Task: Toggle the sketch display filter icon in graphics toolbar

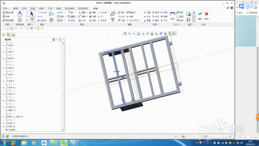Action: point(165,34)
